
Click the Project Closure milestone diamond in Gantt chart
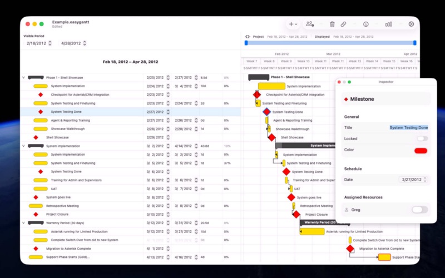click(x=296, y=215)
